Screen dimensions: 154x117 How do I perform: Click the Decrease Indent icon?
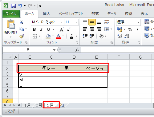pyautogui.click(x=85, y=36)
